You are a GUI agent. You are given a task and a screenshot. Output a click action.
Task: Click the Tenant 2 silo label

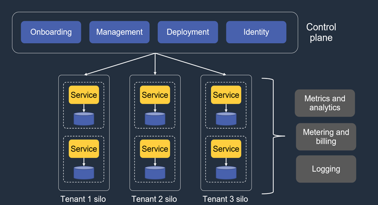[154, 199]
